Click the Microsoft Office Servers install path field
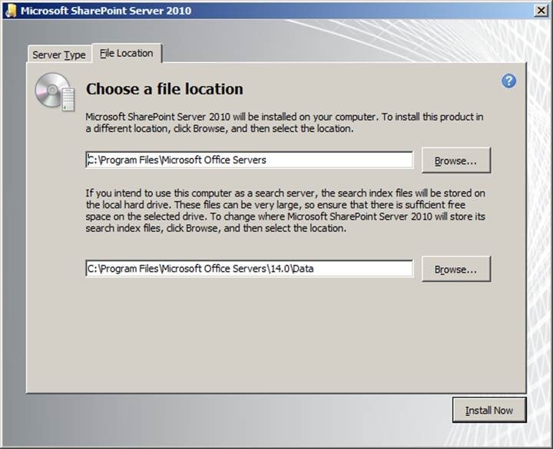 click(249, 160)
